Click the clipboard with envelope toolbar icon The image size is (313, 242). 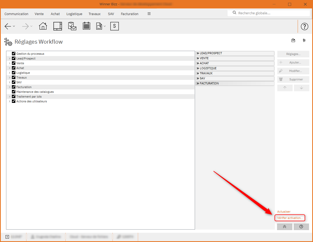click(x=72, y=26)
